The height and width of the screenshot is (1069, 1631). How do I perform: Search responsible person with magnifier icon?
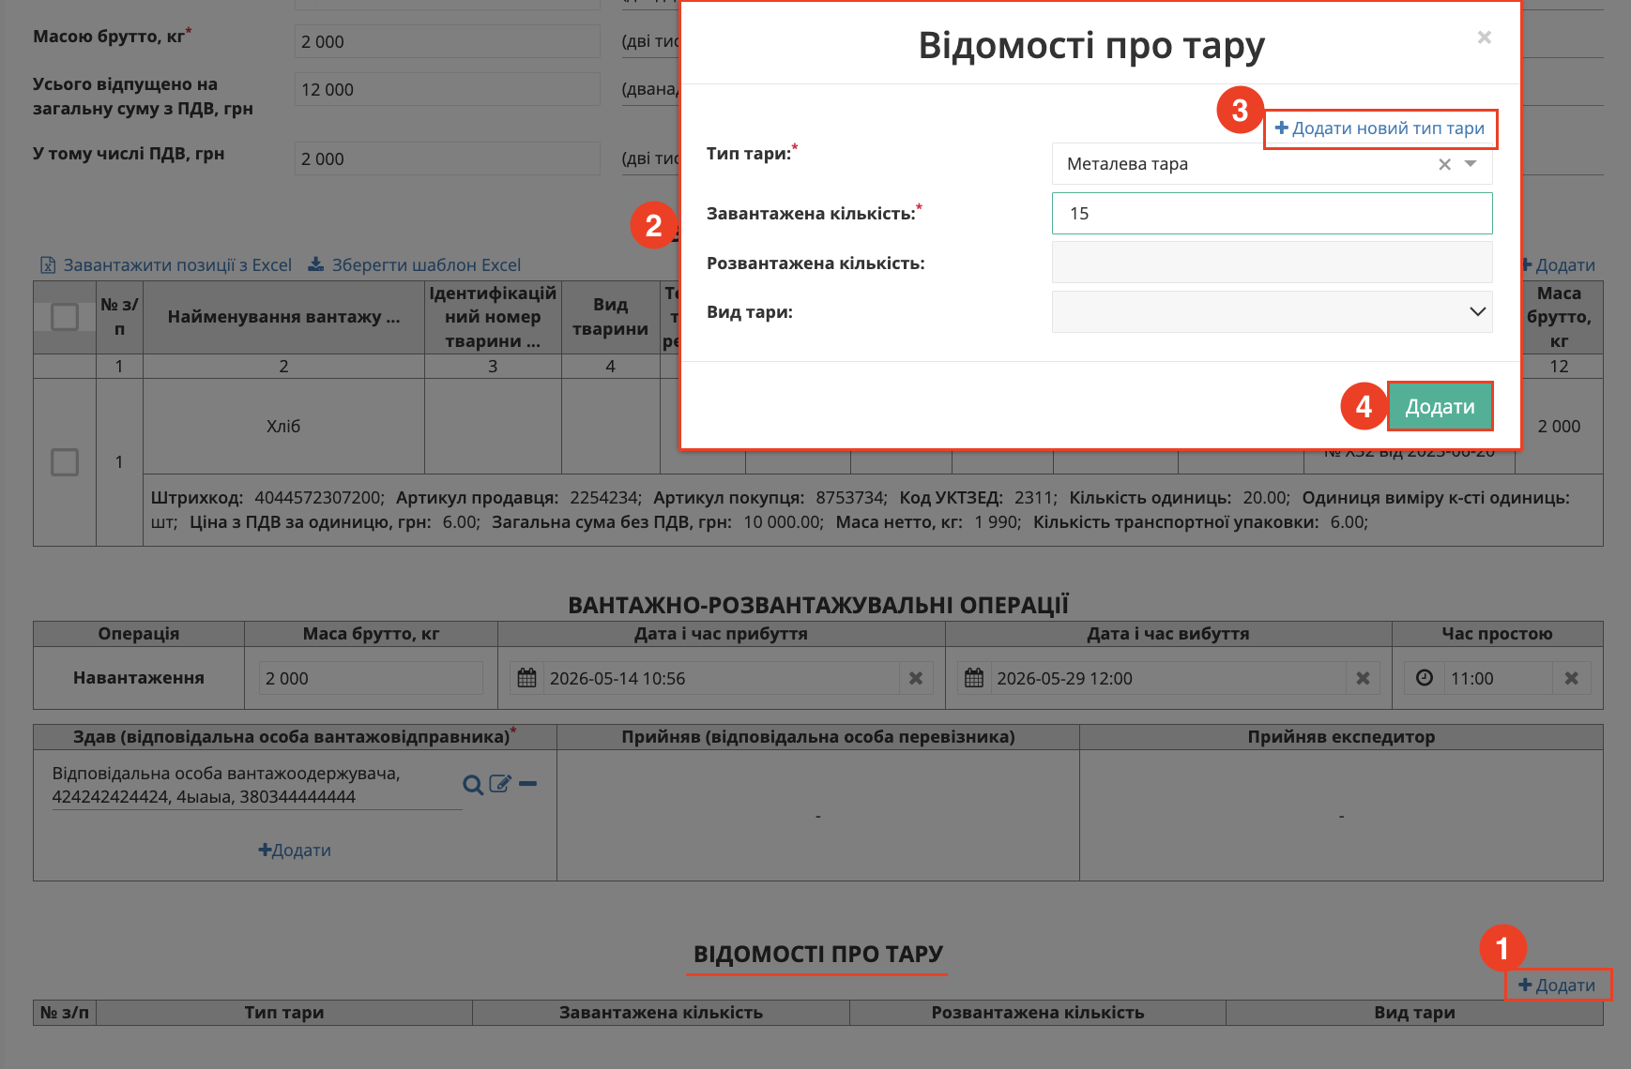click(473, 785)
